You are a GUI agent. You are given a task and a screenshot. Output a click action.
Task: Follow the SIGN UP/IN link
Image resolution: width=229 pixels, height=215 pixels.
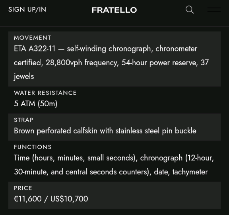tap(27, 10)
